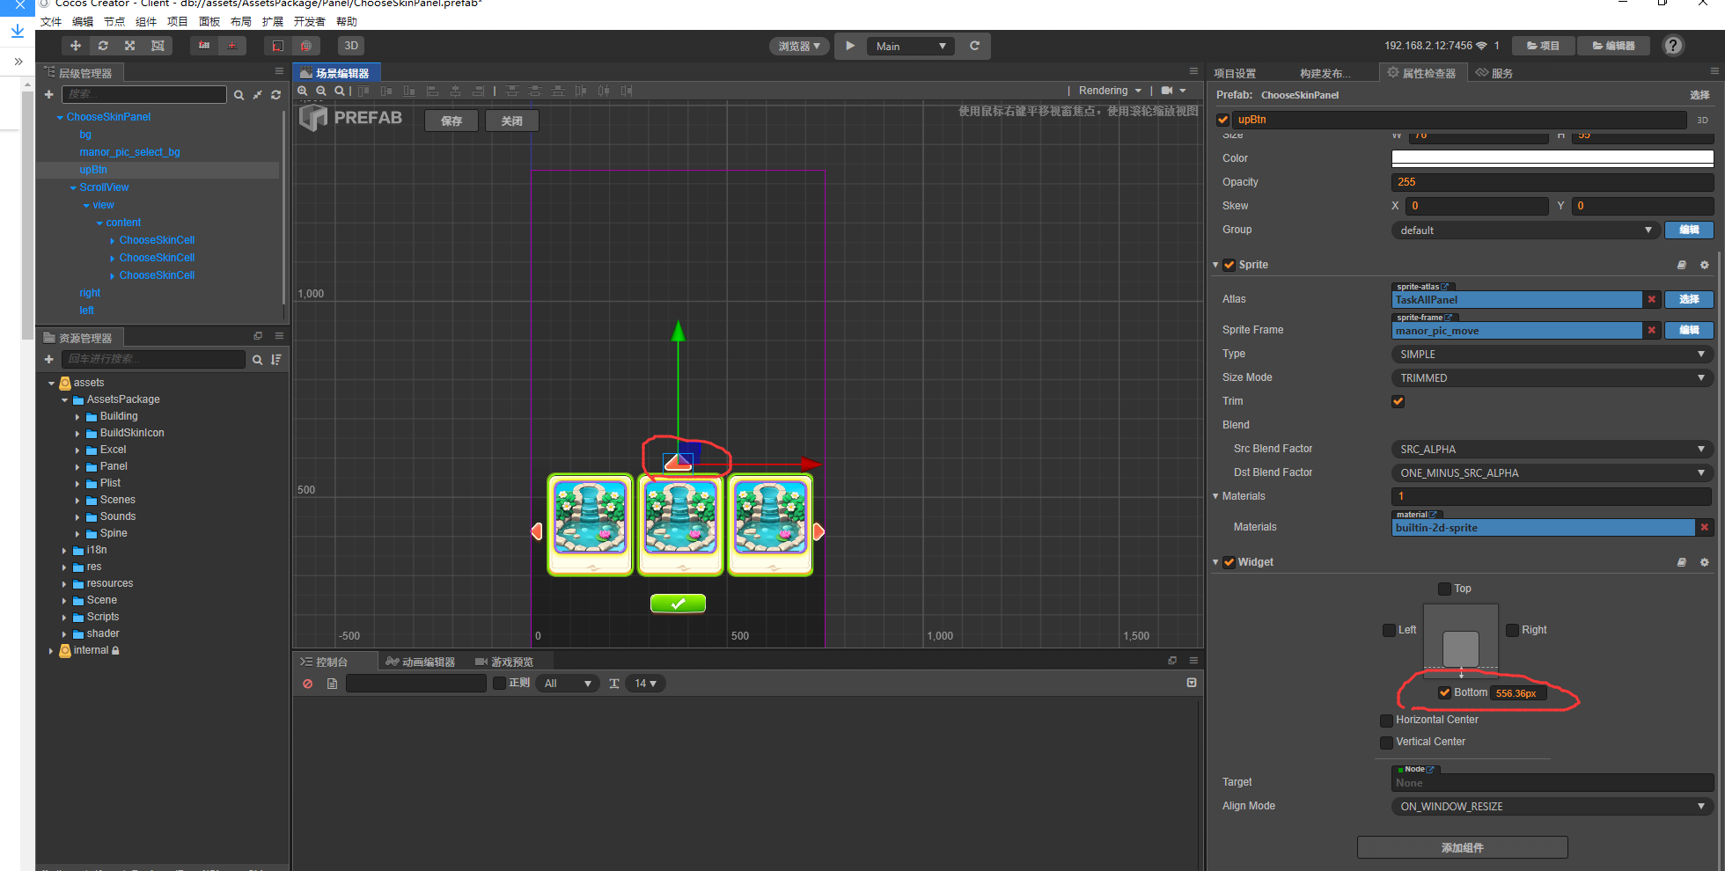Image resolution: width=1725 pixels, height=871 pixels.
Task: Open the Size Mode TRIMMED dropdown
Action: (1552, 377)
